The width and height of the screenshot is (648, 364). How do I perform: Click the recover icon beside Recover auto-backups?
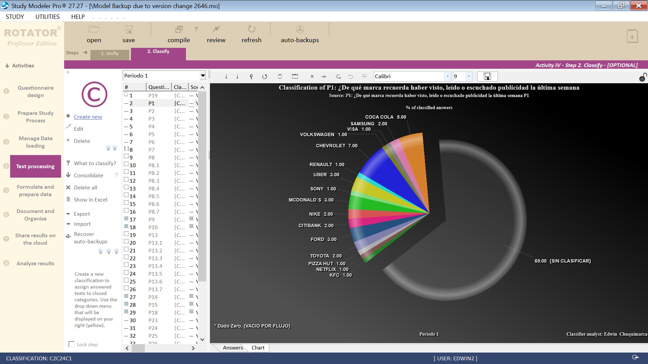(x=68, y=236)
